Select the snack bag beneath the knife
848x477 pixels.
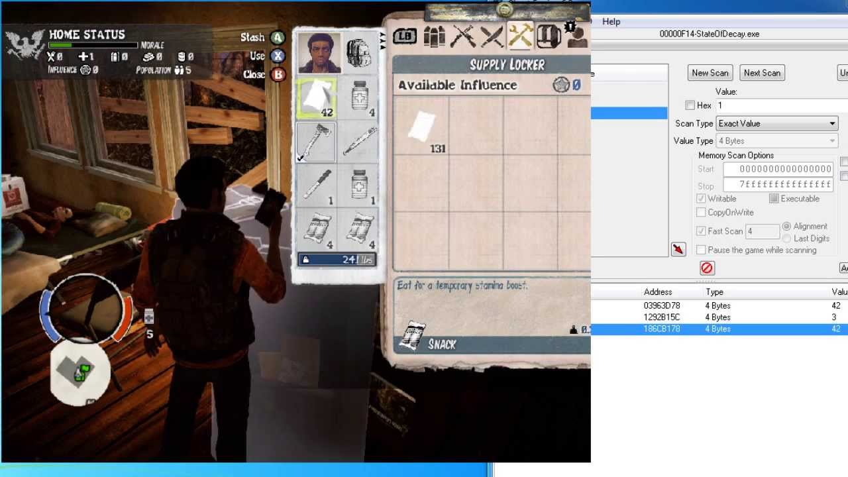[316, 229]
